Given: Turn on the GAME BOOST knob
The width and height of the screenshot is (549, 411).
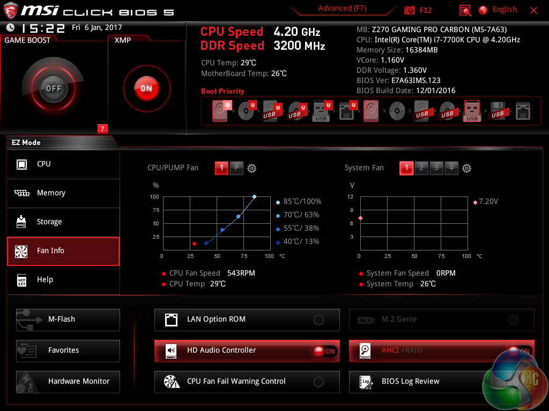Looking at the screenshot, I should tap(53, 88).
